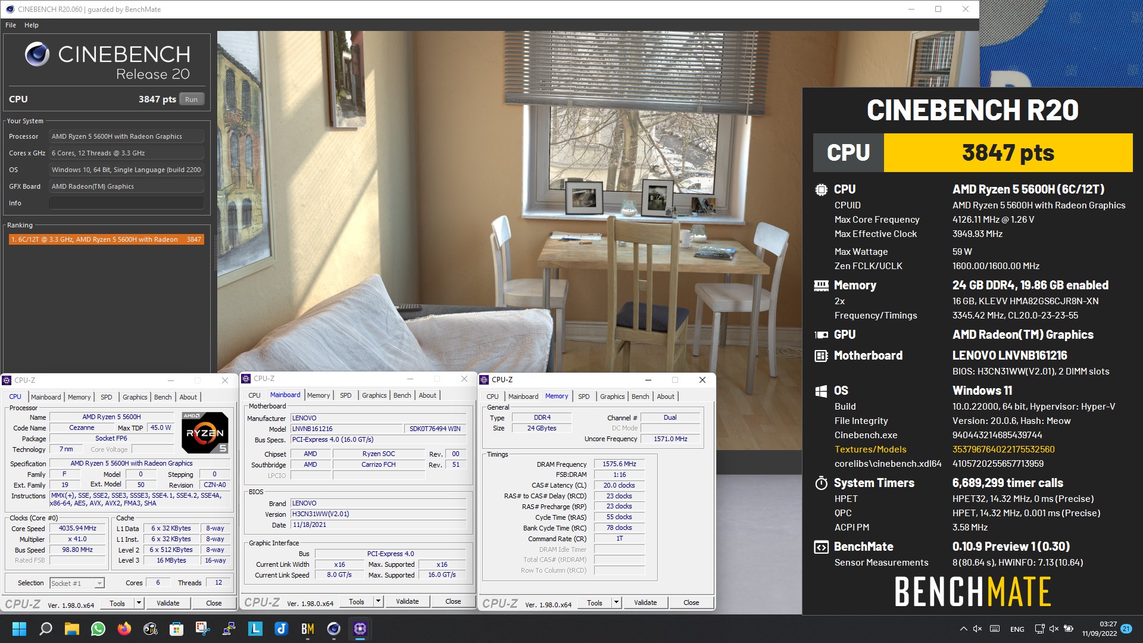Click the BenchMate CPU chip icon

point(821,190)
